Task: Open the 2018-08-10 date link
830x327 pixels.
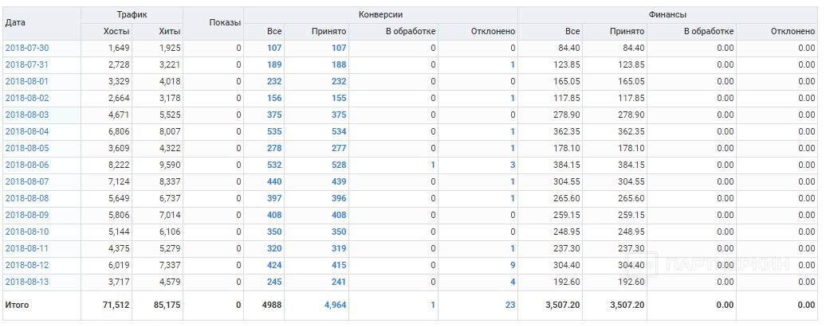Action: click(x=27, y=232)
